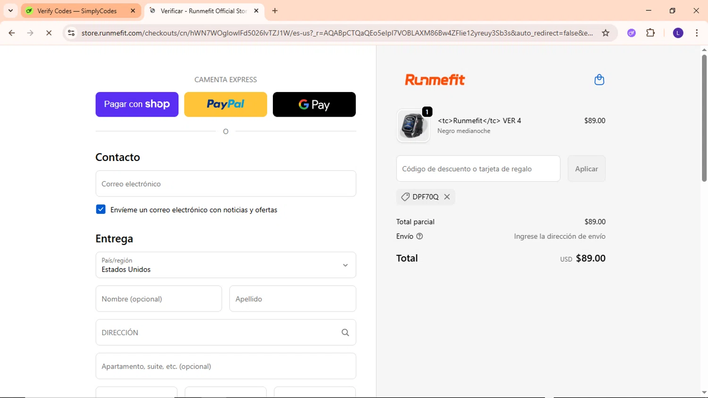Image resolution: width=708 pixels, height=398 pixels.
Task: Click the discount code or gift card field
Action: point(478,169)
